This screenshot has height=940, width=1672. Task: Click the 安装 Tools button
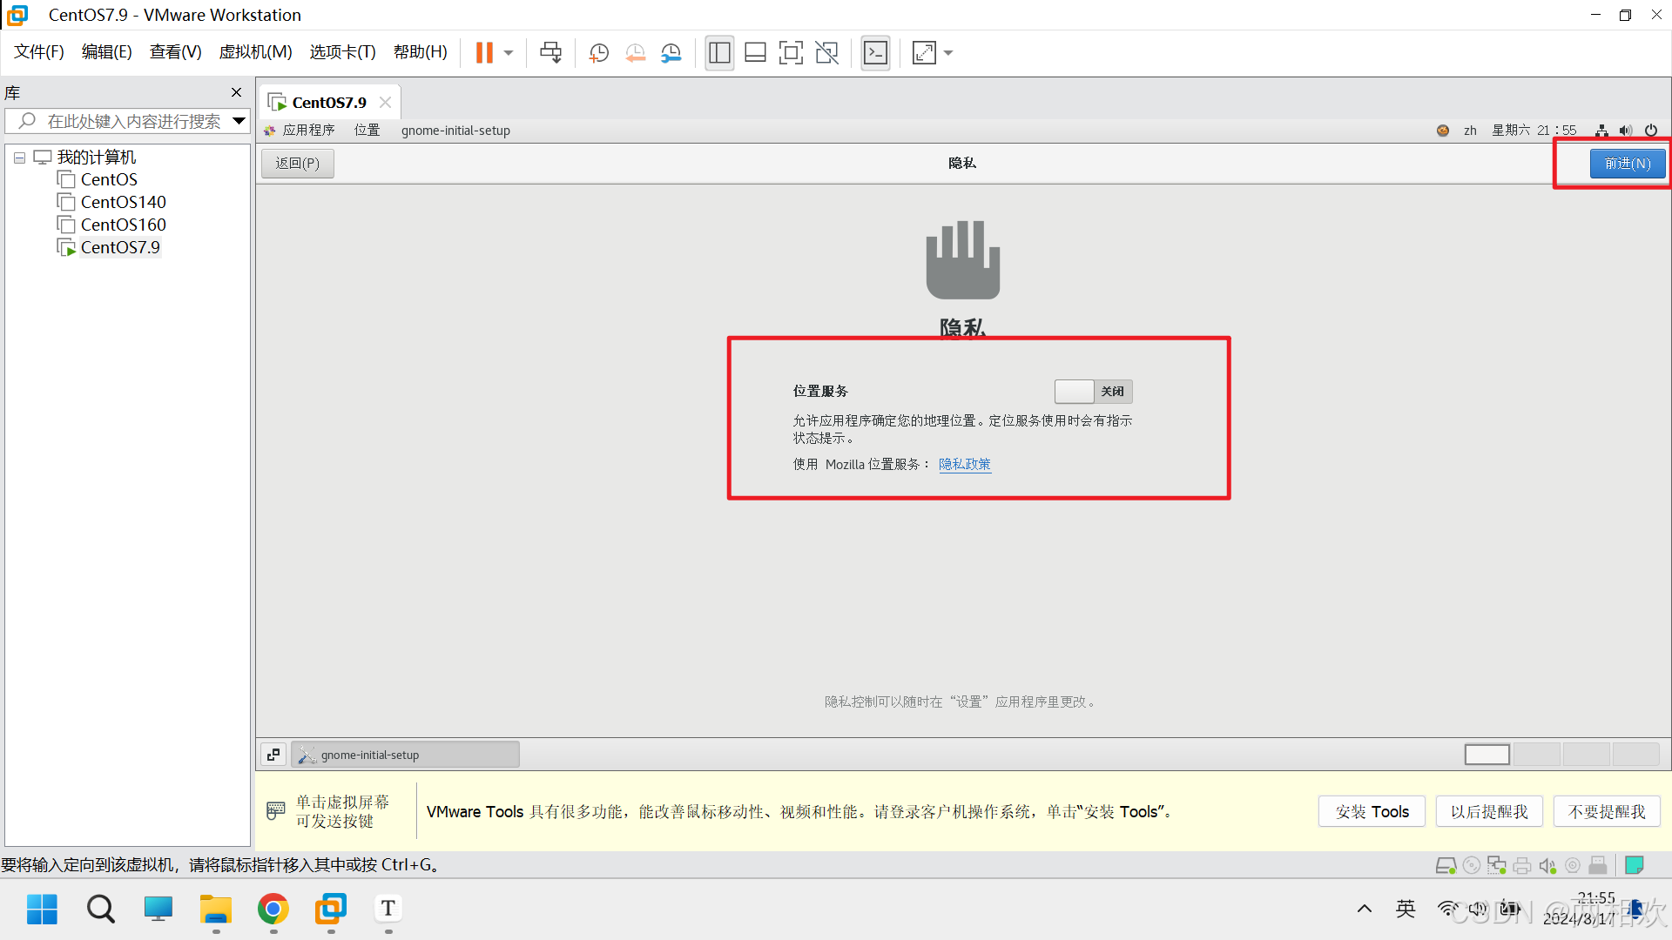coord(1372,811)
